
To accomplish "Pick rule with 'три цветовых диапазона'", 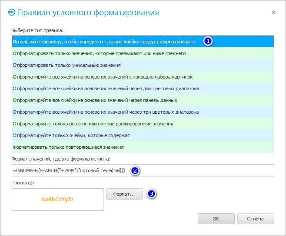I will click(143, 112).
